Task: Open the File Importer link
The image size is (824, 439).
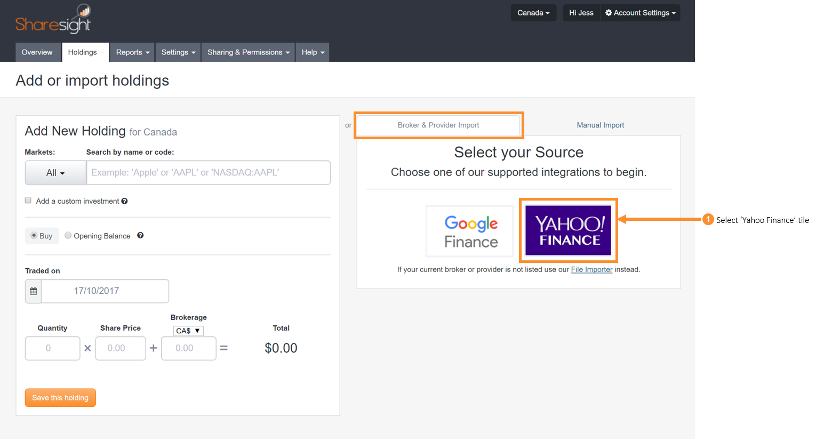Action: pos(591,269)
